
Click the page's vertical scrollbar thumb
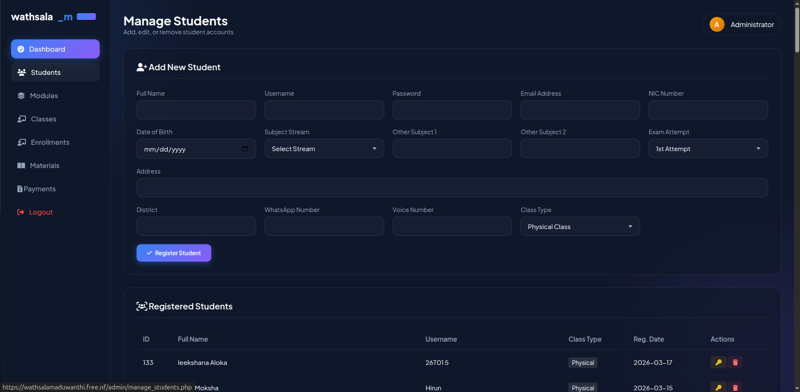click(x=797, y=30)
